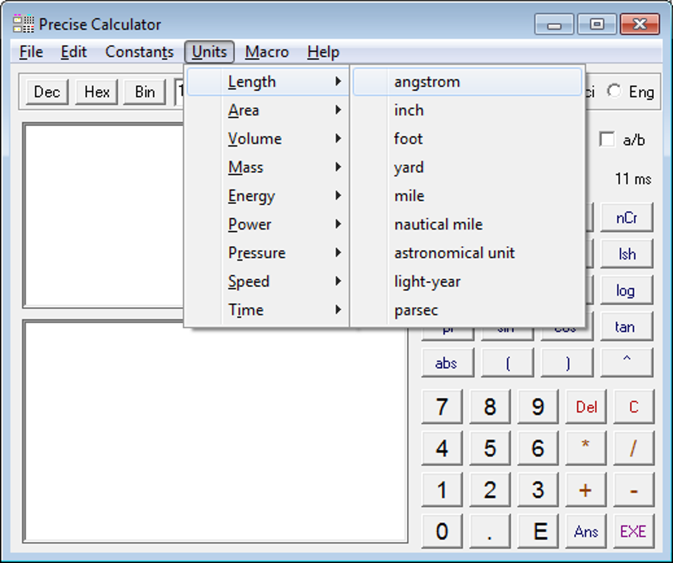The width and height of the screenshot is (673, 563).
Task: Click the Precise Calculator title bar icon
Action: pyautogui.click(x=23, y=25)
